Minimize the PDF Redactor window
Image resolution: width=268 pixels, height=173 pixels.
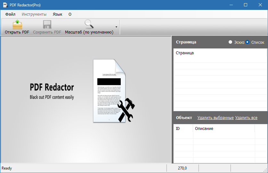coord(231,5)
